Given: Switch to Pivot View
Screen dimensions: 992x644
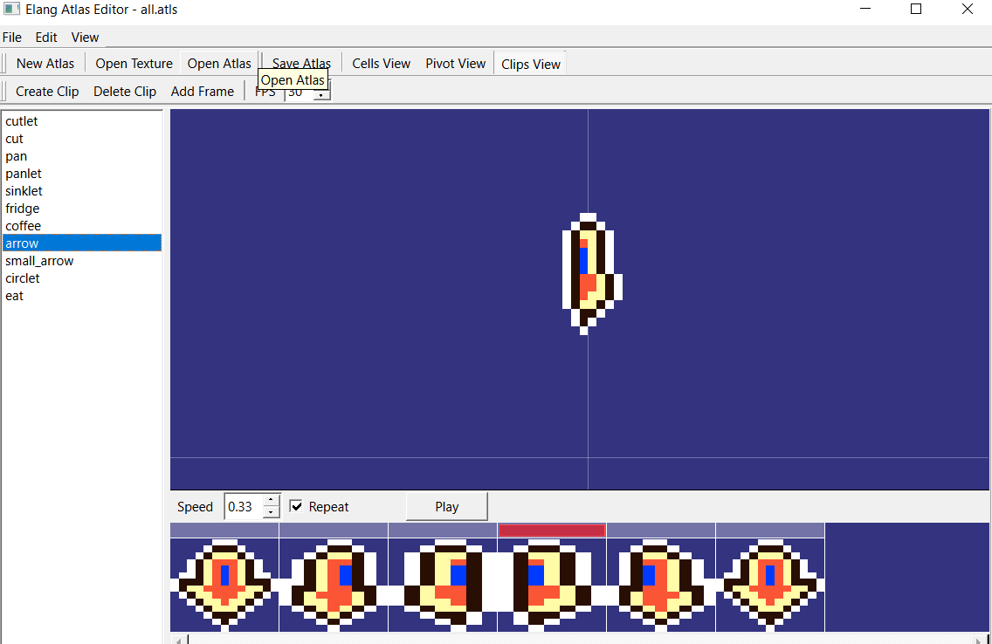Looking at the screenshot, I should pos(456,63).
